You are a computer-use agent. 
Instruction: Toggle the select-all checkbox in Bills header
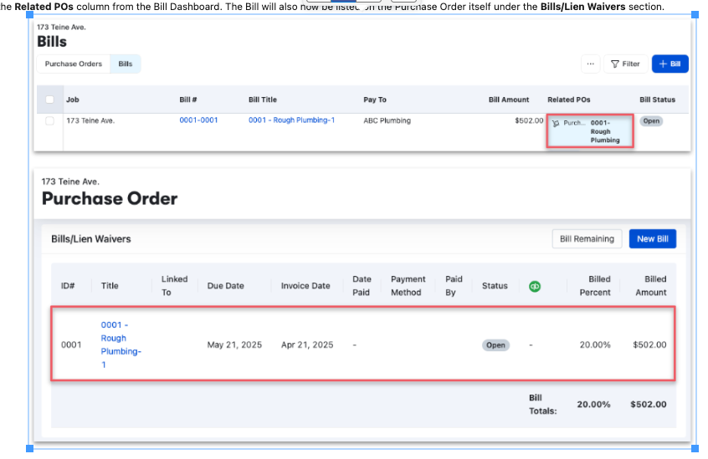pos(49,99)
